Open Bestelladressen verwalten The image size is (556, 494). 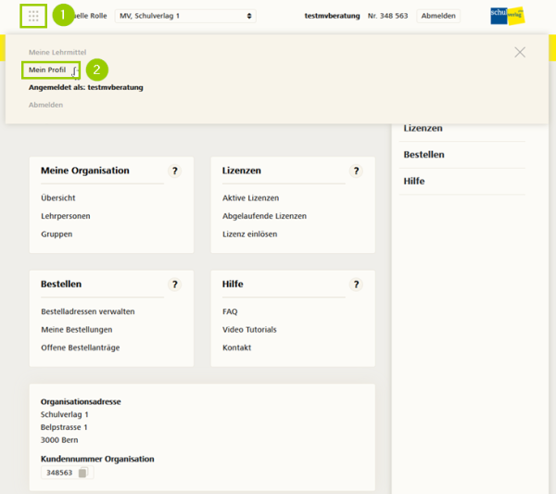coord(87,311)
